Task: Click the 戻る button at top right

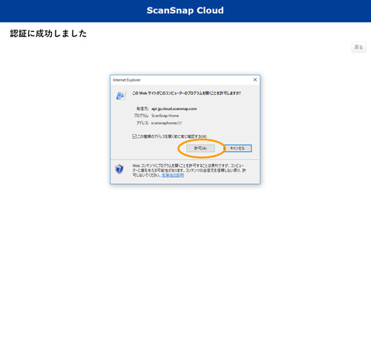Action: click(x=358, y=47)
